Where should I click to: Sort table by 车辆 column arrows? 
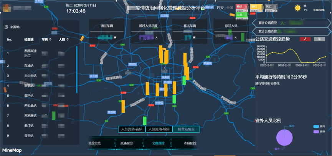tap(50, 39)
